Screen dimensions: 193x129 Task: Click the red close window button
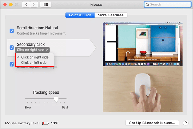pyautogui.click(x=5, y=4)
